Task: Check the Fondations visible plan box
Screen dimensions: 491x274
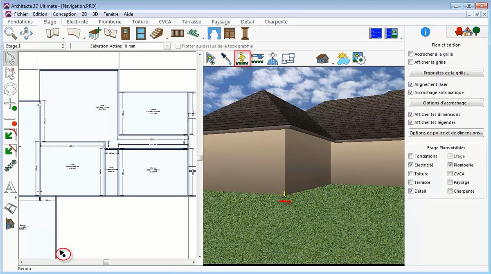Action: 411,156
